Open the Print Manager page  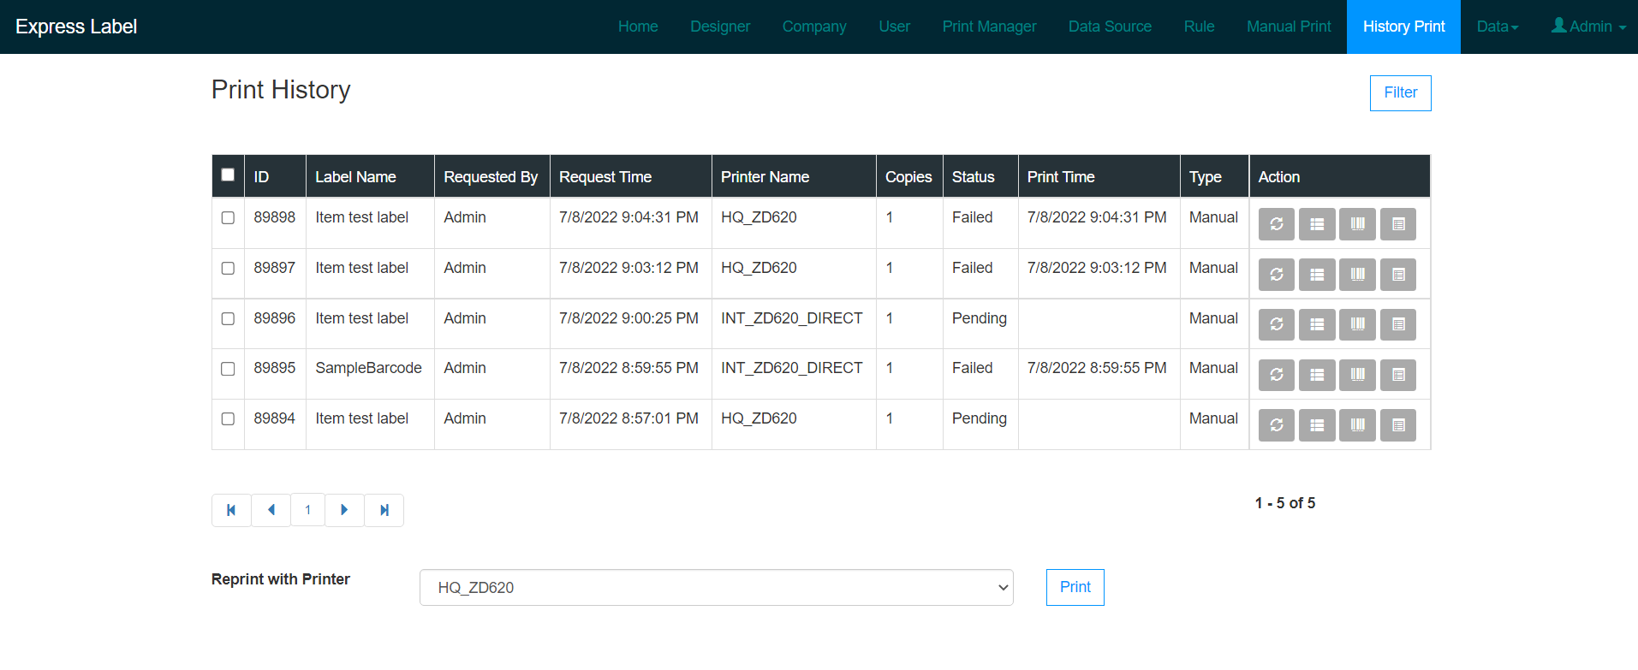[x=989, y=27]
